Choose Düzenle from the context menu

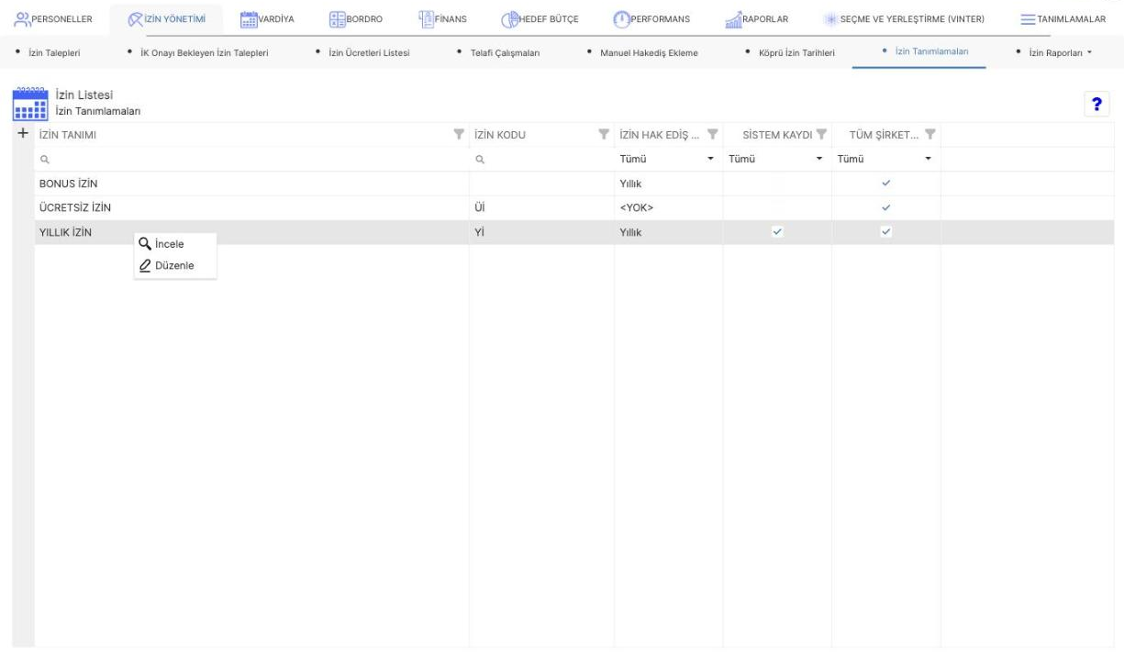(x=175, y=266)
